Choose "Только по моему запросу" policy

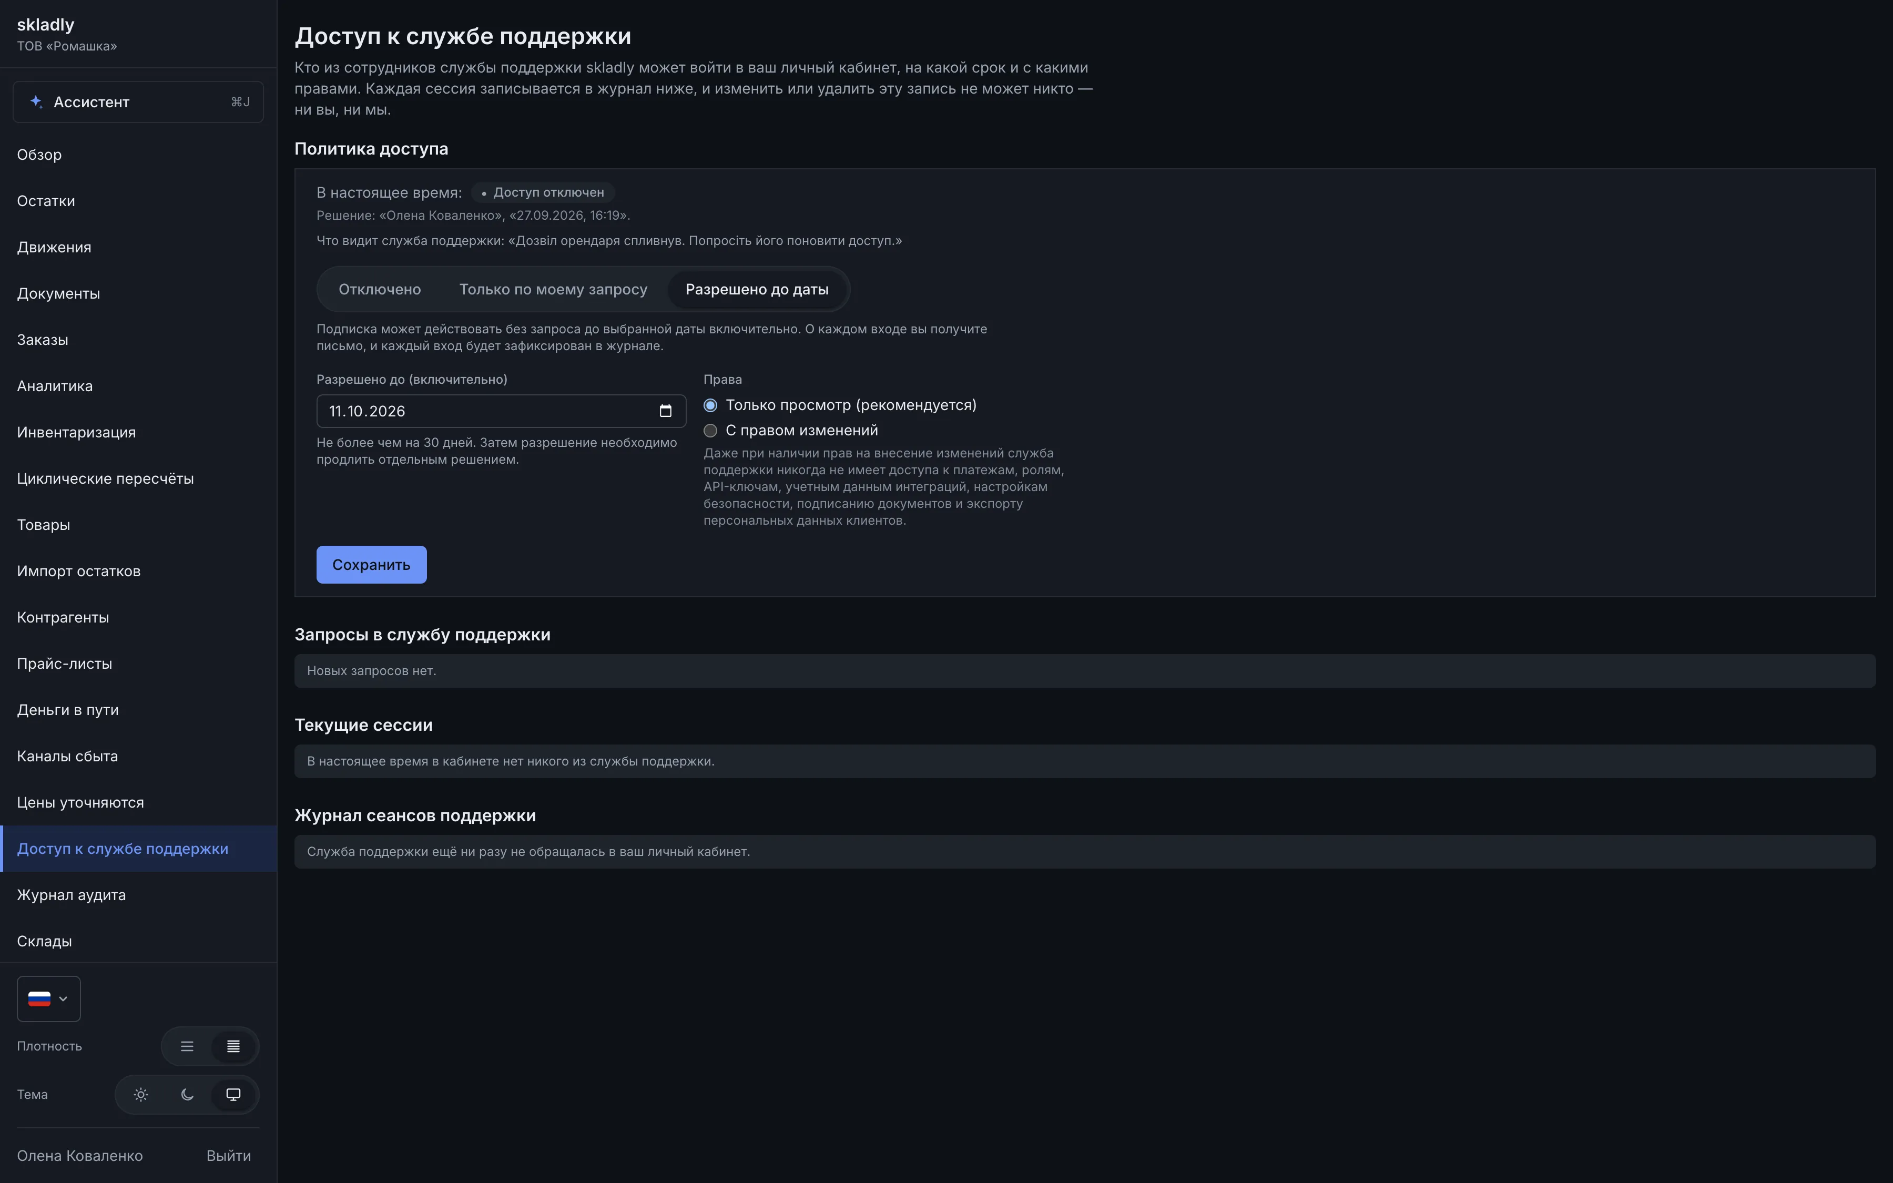553,290
